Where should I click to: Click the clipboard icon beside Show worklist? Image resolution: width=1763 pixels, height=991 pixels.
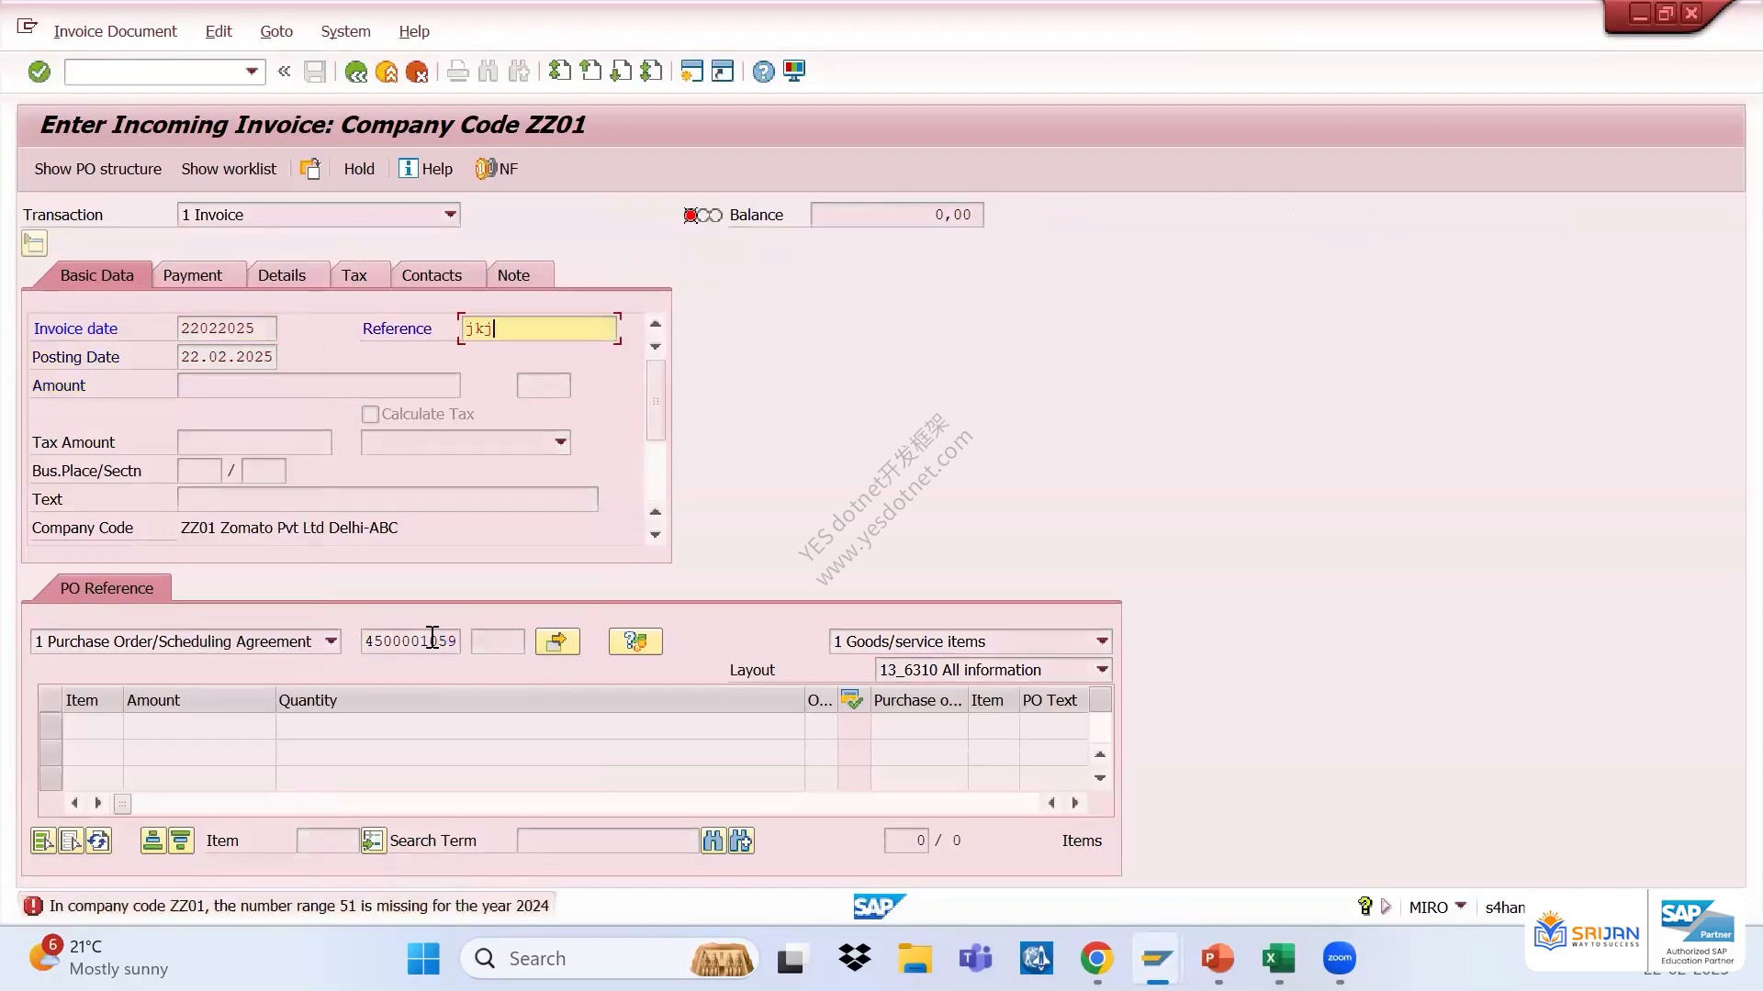(310, 169)
